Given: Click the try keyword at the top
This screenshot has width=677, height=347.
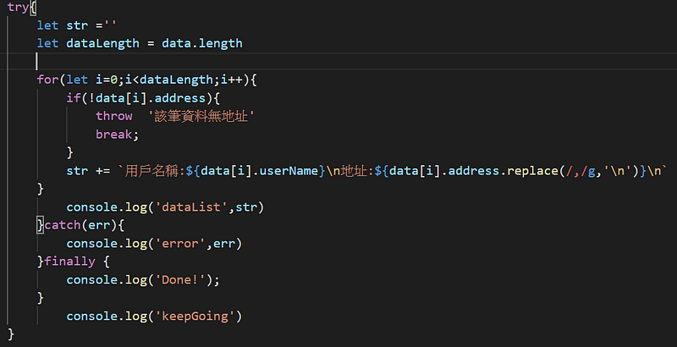Looking at the screenshot, I should (x=17, y=7).
